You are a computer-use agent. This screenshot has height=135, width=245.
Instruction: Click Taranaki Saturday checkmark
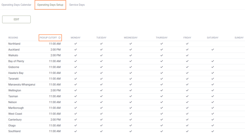point(213,79)
